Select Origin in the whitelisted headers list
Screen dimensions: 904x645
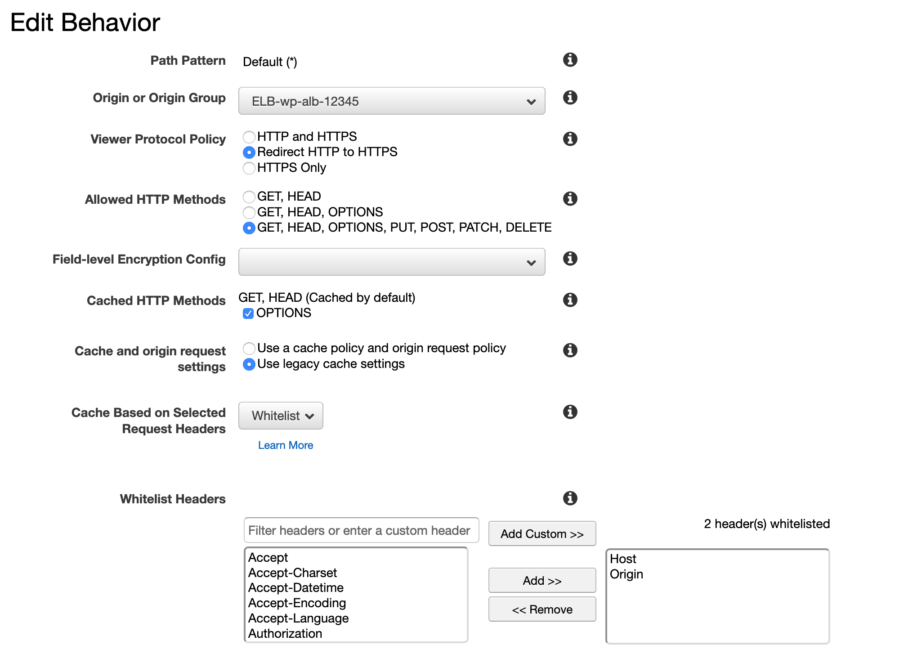pyautogui.click(x=626, y=574)
